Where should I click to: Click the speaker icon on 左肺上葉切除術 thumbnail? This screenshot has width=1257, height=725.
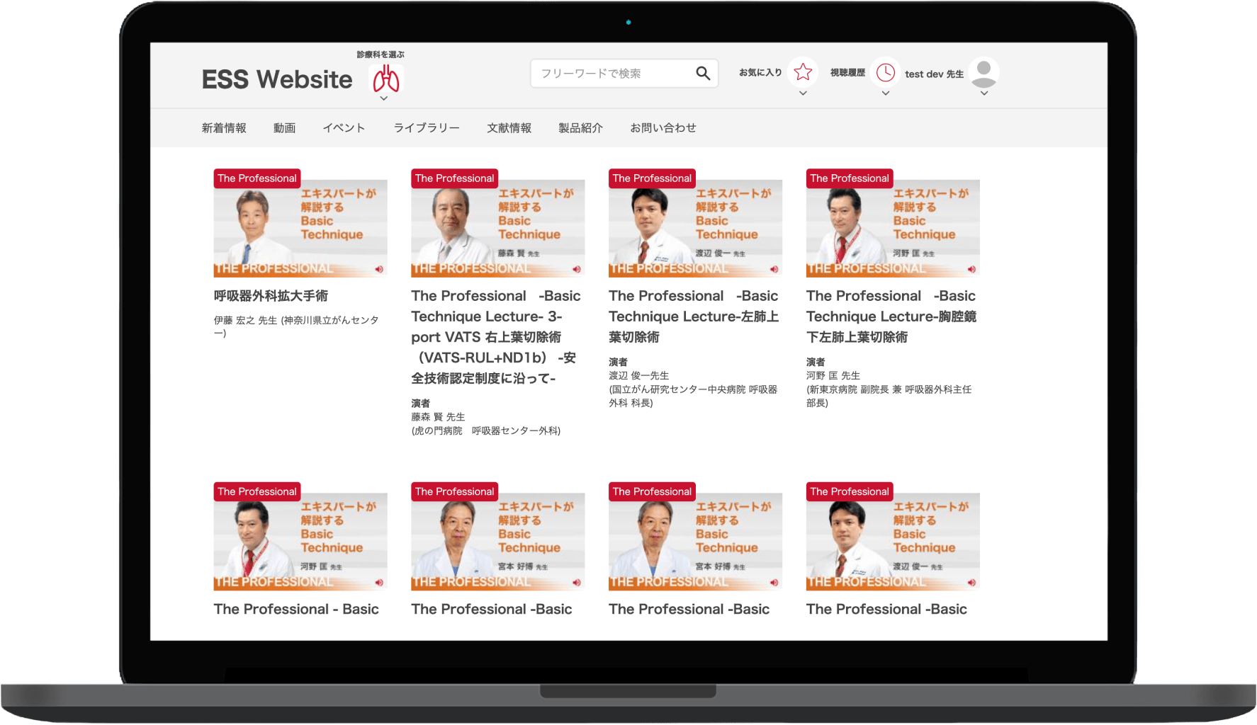coord(774,269)
